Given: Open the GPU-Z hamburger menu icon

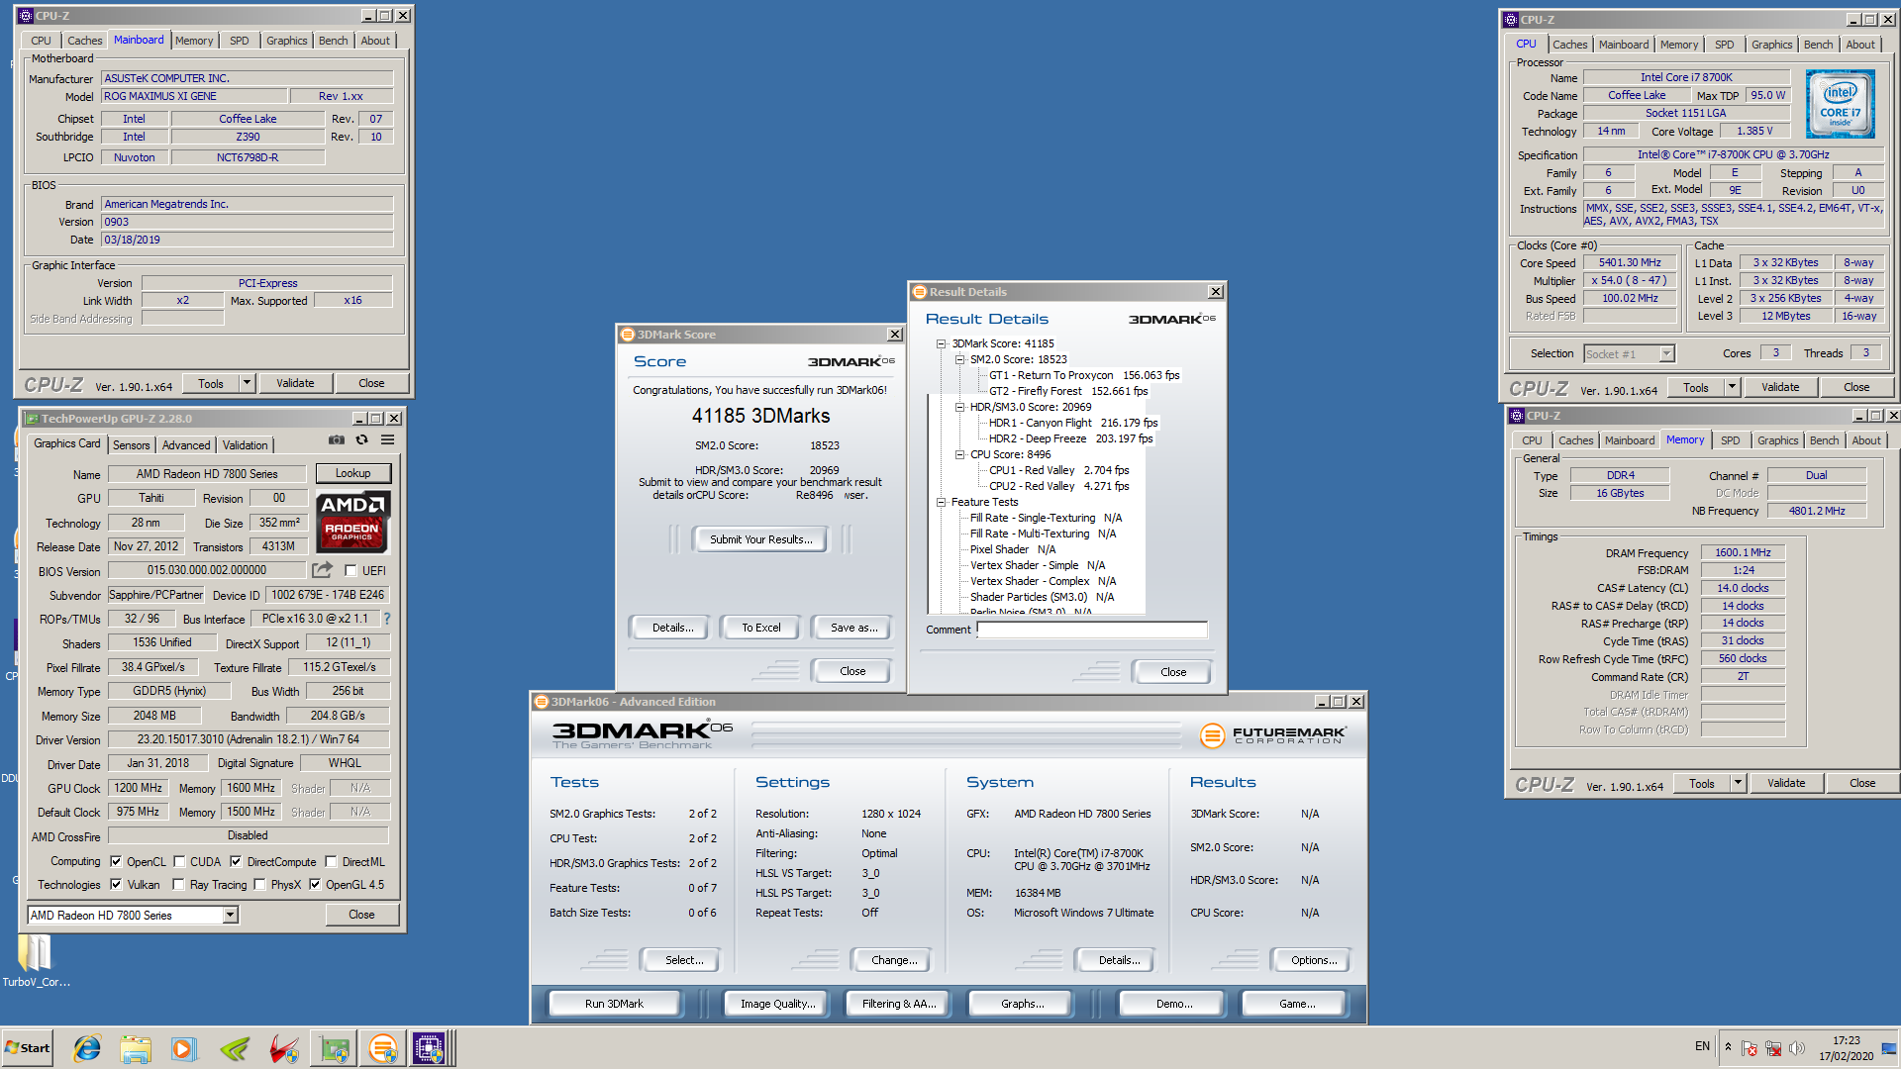Looking at the screenshot, I should pyautogui.click(x=388, y=440).
